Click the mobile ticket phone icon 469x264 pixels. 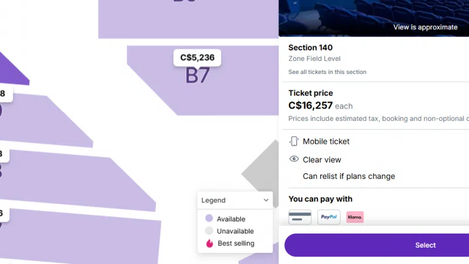click(294, 141)
